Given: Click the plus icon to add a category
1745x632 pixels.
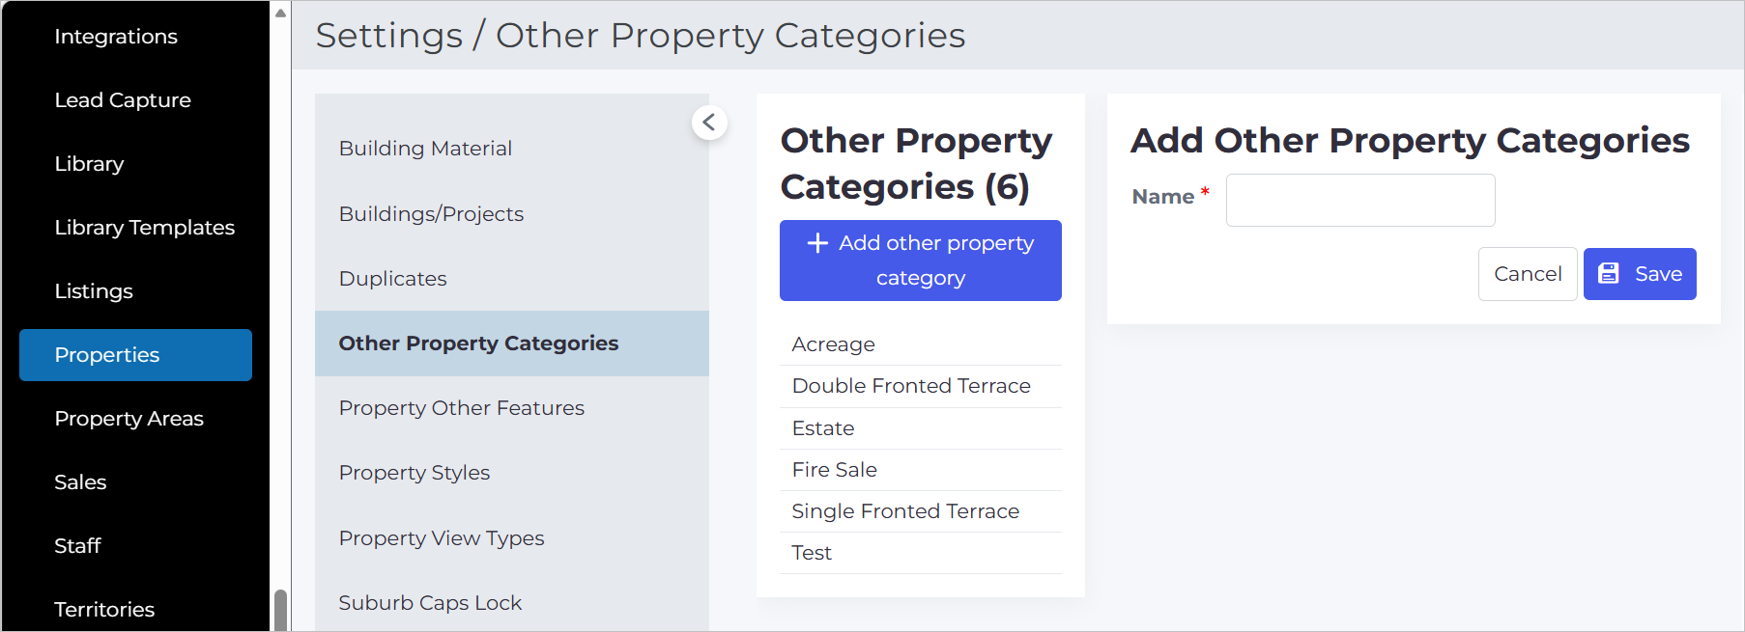Looking at the screenshot, I should 817,243.
